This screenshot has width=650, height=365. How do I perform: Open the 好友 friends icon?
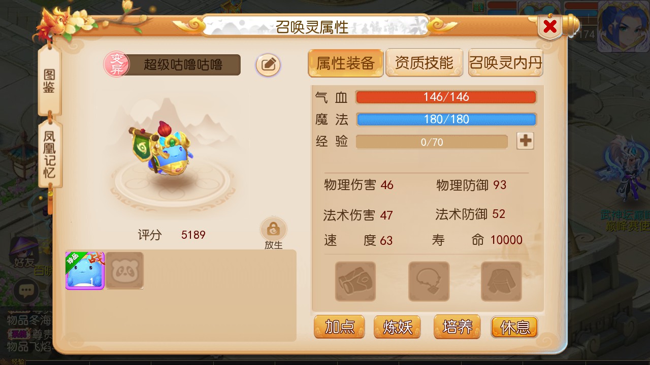tap(25, 252)
